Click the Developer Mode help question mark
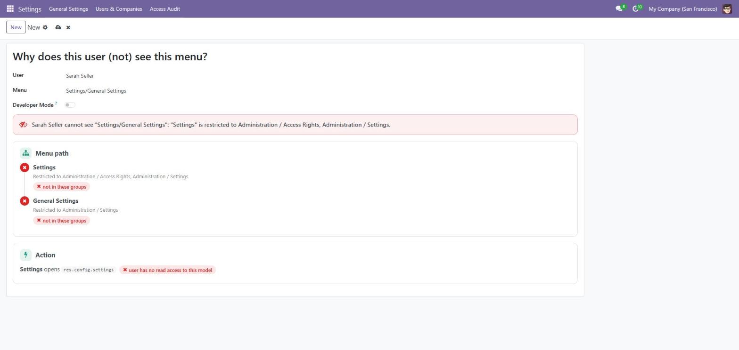 56,103
